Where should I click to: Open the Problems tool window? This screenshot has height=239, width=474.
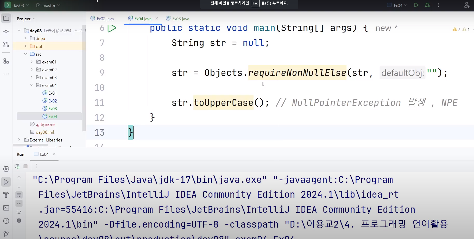pyautogui.click(x=6, y=221)
